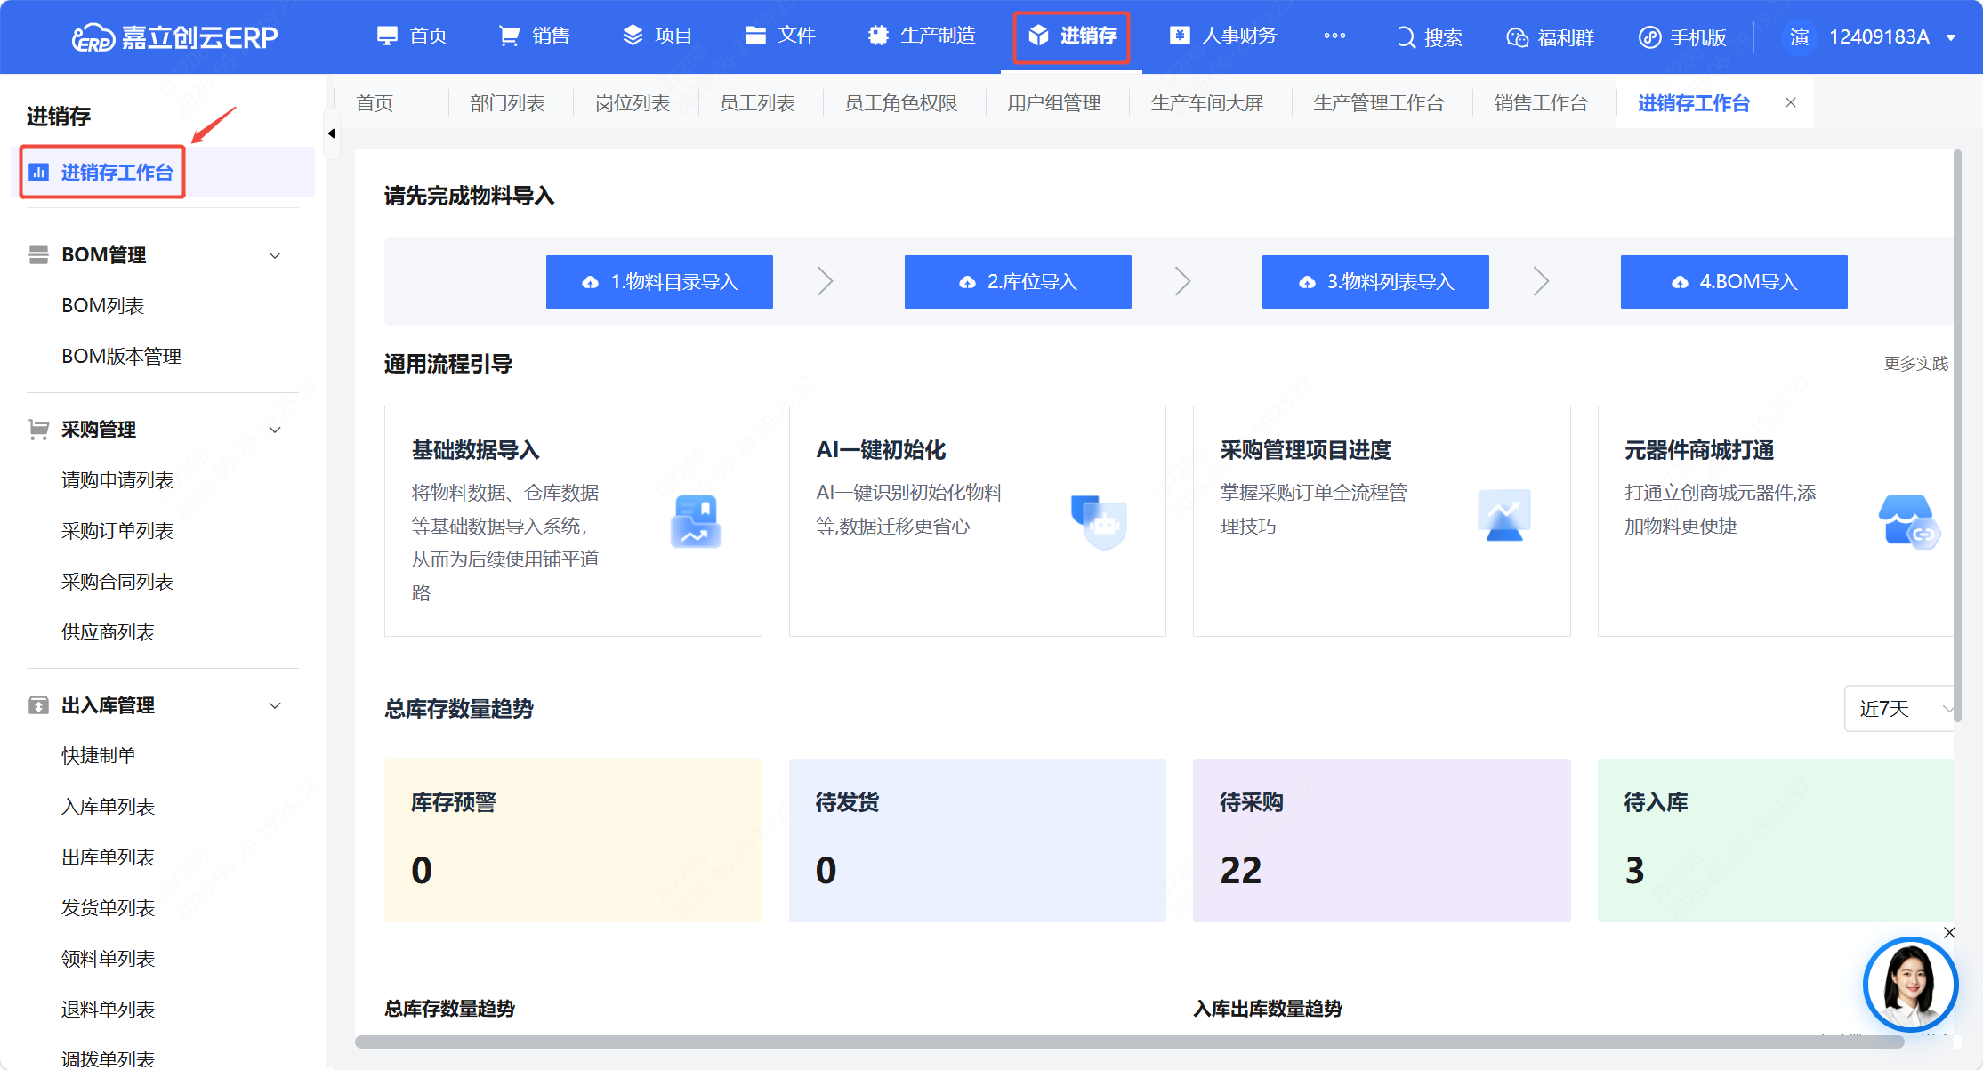Screen dimensions: 1983x1070
Task: Open the 待采购 stat card showing 22
Action: [x=1382, y=841]
